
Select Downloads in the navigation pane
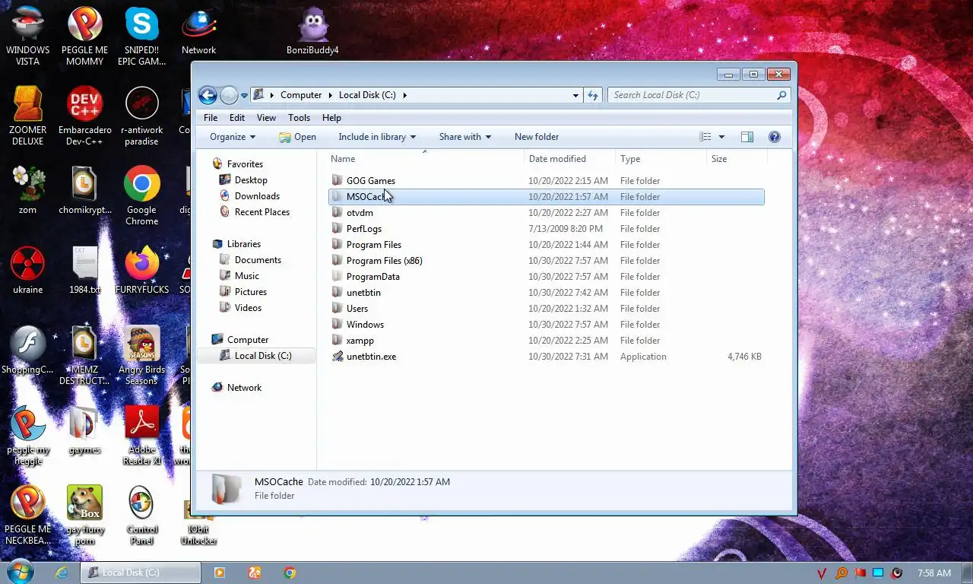[x=257, y=196]
